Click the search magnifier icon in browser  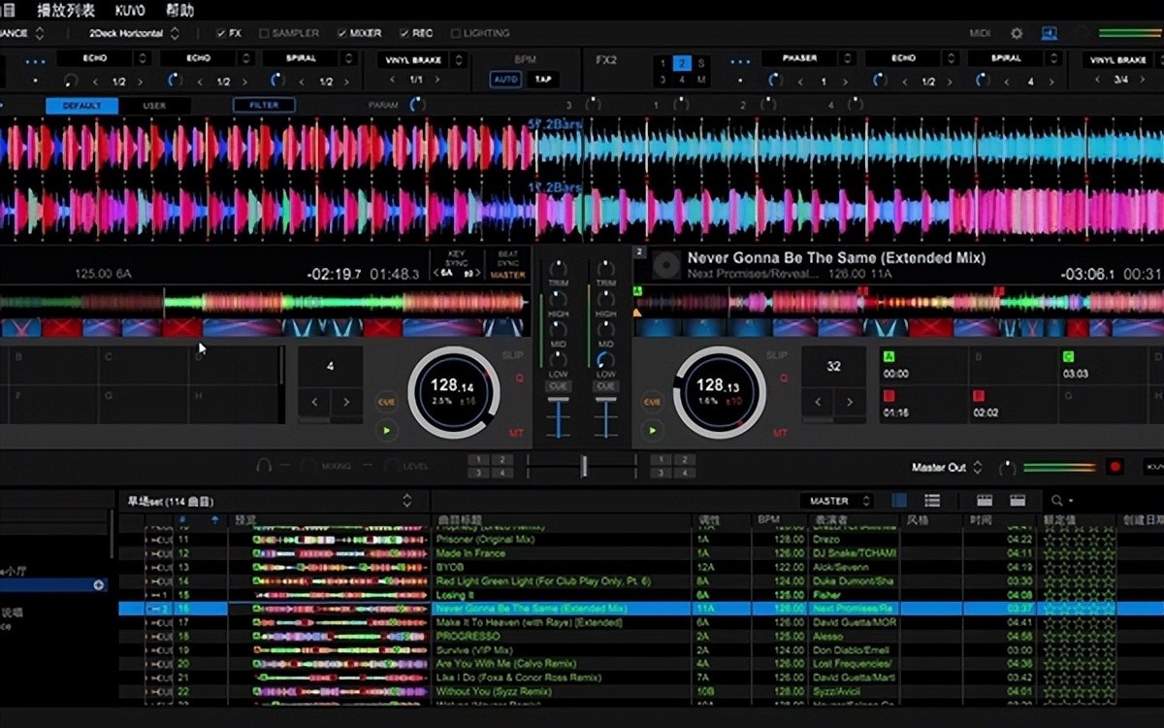pyautogui.click(x=1057, y=501)
